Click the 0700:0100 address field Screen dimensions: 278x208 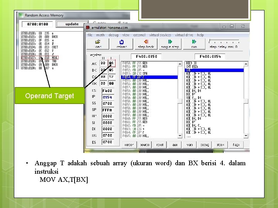click(37, 24)
